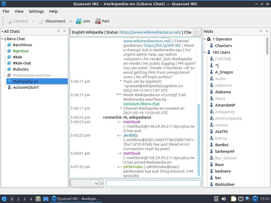Open the bit.ly/WP-IRC guidelines link
Viewport: 271px width, 203px height.
pyautogui.click(x=162, y=45)
